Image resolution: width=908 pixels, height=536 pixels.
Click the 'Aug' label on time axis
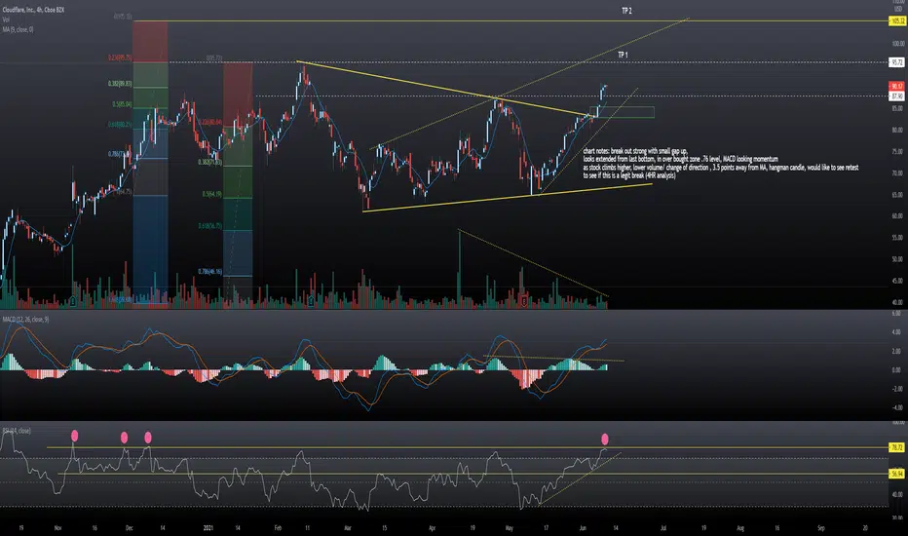click(740, 528)
